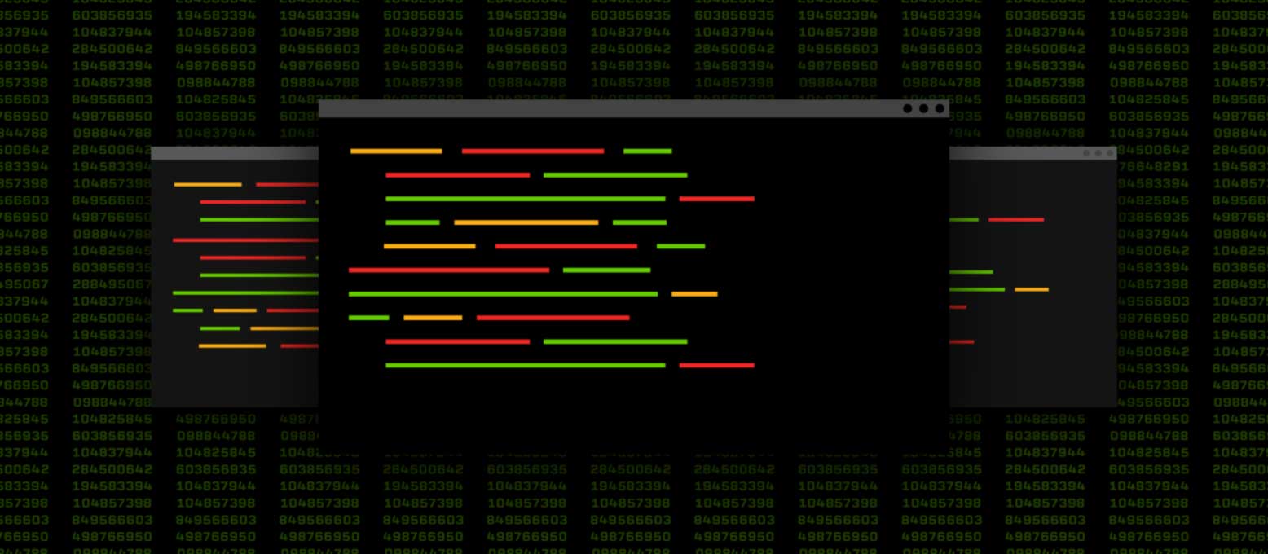Viewport: 1268px width, 554px height.
Task: Click the long red bar starting the sixth line
Action: click(x=448, y=270)
